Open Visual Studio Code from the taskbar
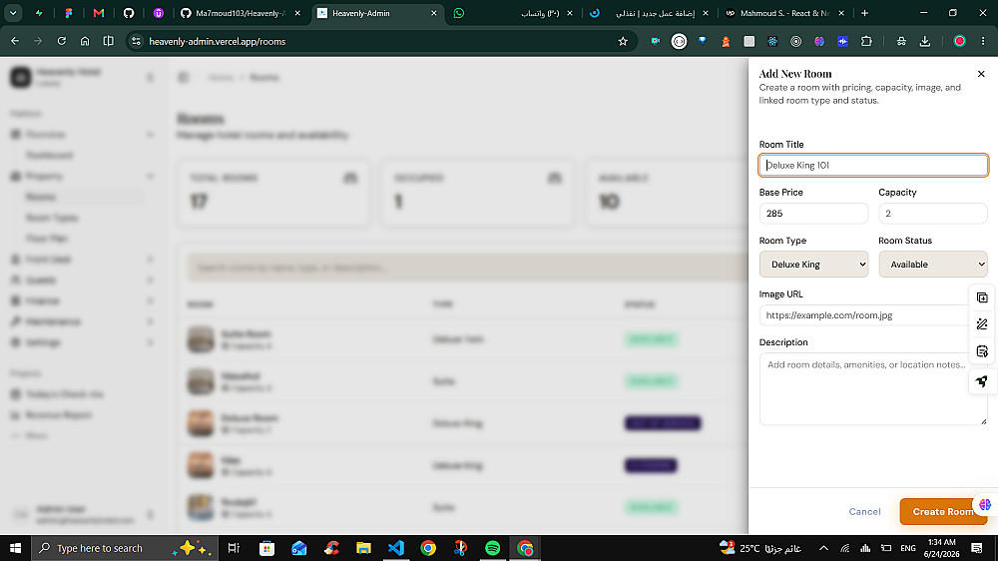The image size is (998, 561). [x=396, y=548]
